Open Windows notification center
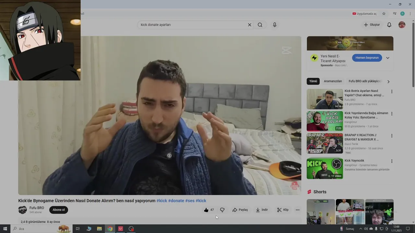The width and height of the screenshot is (415, 233). (x=408, y=229)
